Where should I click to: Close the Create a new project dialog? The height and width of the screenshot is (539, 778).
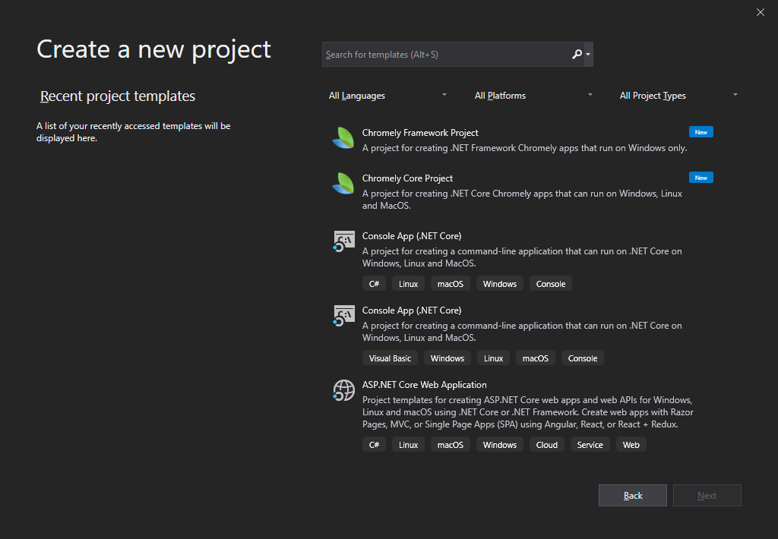click(x=760, y=12)
